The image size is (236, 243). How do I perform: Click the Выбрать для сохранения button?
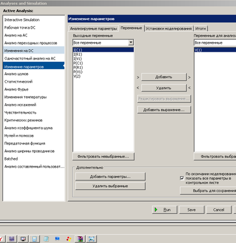click(x=208, y=191)
